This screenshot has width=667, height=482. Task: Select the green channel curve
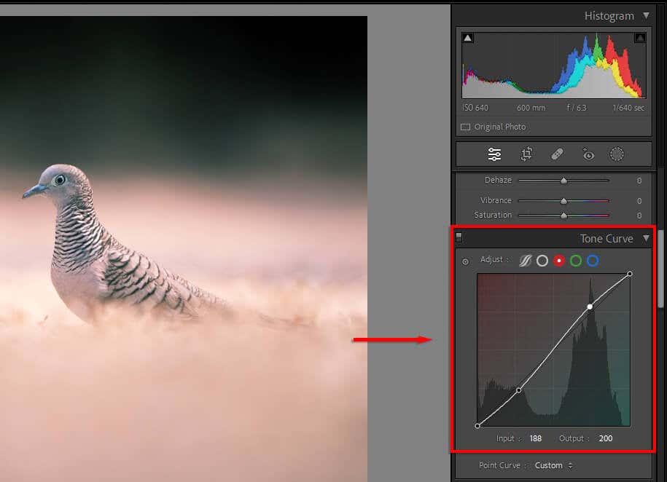(576, 261)
